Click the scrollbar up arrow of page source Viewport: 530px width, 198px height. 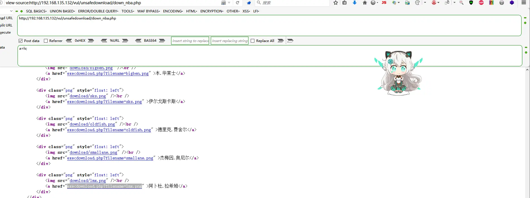527,70
